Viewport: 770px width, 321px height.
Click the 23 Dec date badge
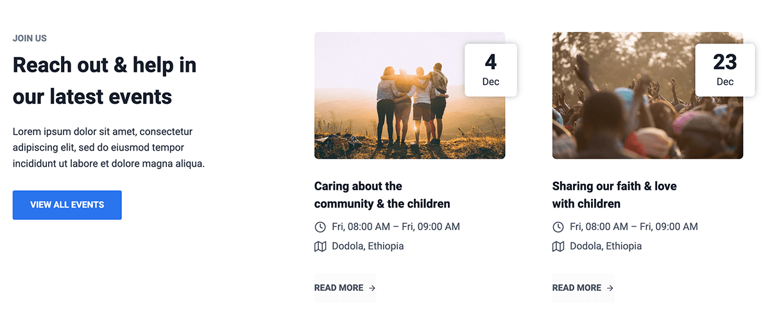[x=724, y=70]
